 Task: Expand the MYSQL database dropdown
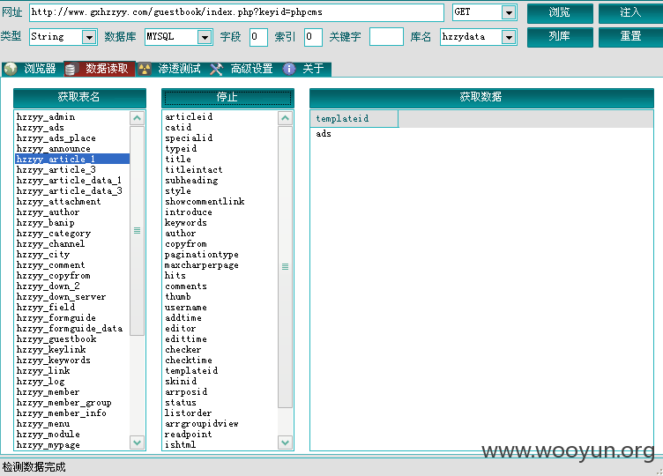(x=205, y=37)
